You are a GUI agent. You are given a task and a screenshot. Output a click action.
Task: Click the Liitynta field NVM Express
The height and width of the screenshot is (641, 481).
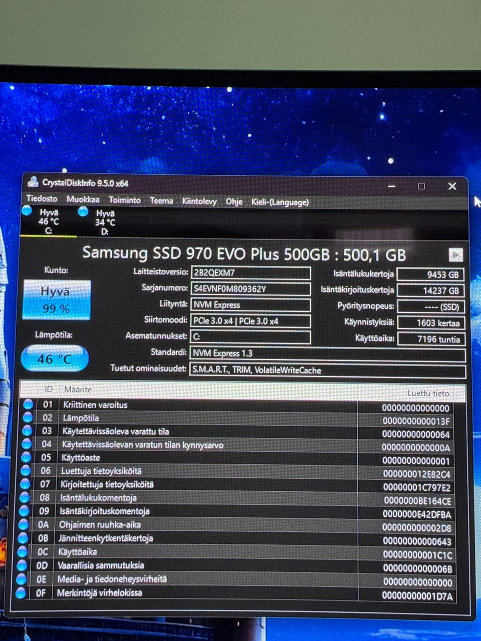click(x=251, y=305)
